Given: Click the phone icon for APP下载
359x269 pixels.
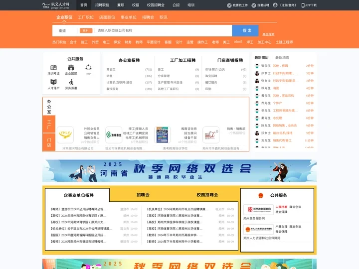Looking at the screenshot, I should pos(303,5).
